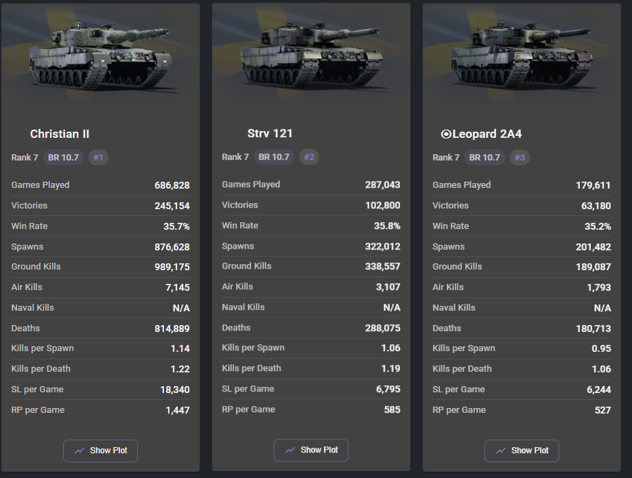
Task: Show Plot for Leopard 2A4
Action: coord(522,451)
